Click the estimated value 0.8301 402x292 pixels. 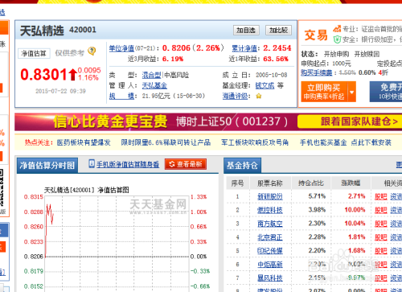[x=43, y=75]
